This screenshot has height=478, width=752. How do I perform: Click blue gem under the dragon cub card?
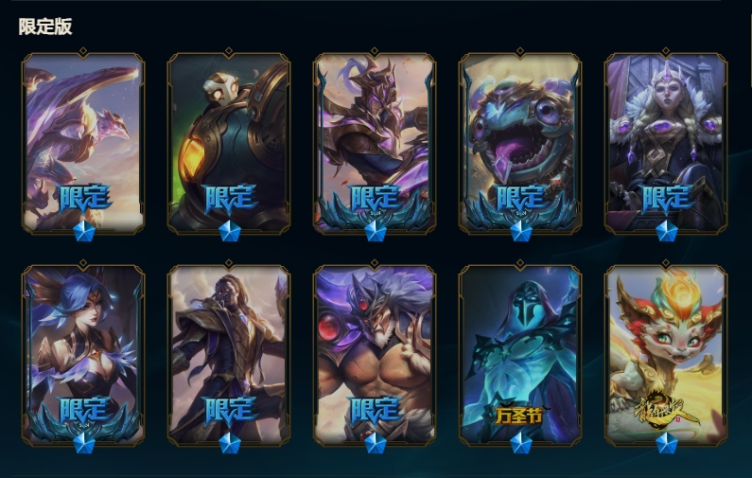pyautogui.click(x=667, y=443)
